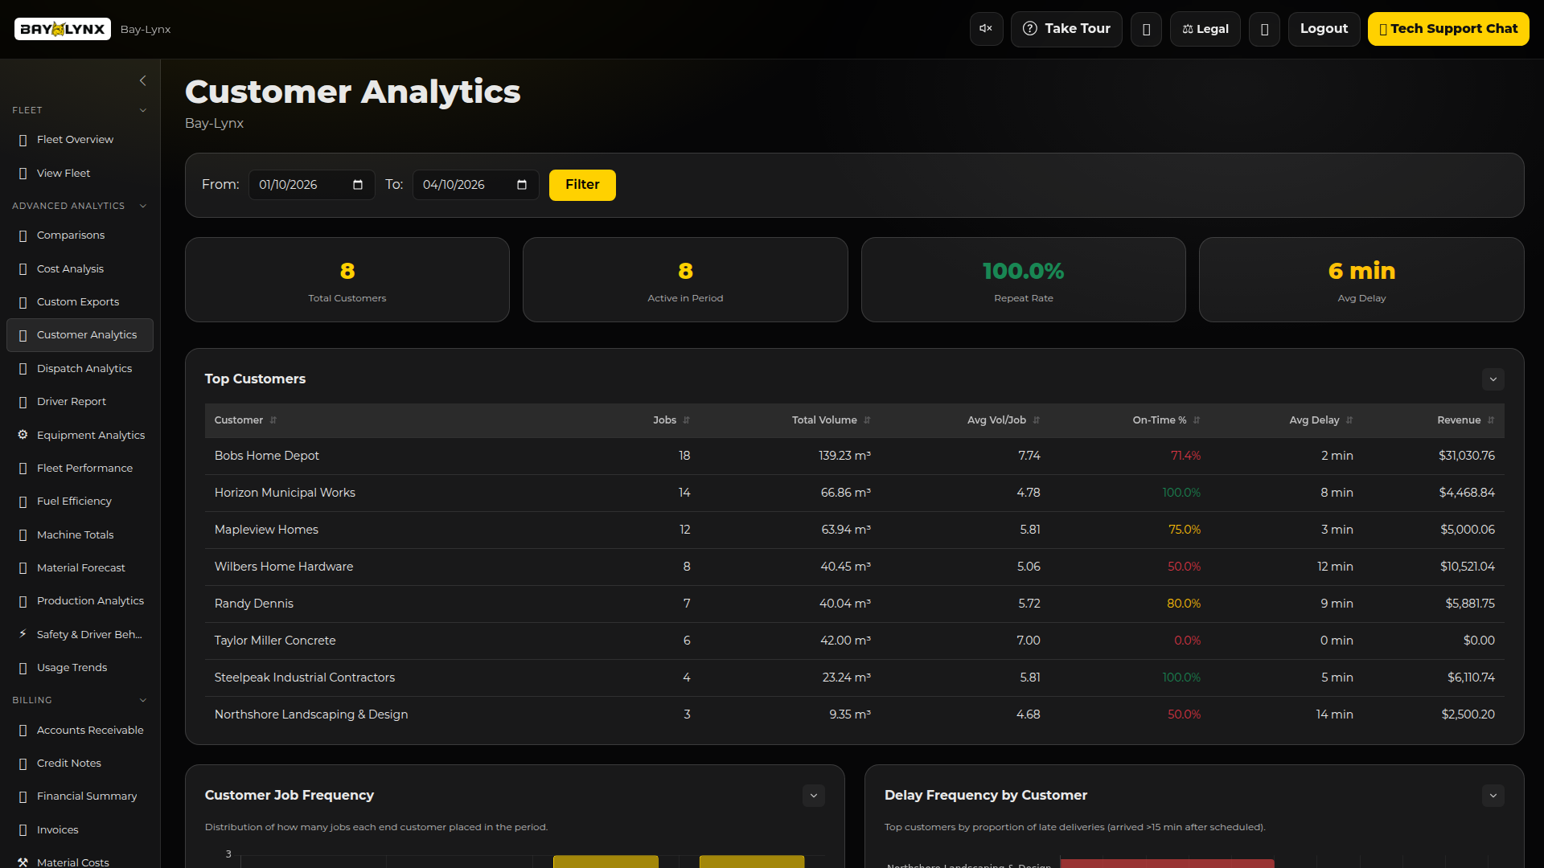Click the mute speaker icon in the top bar
This screenshot has height=868, width=1544.
click(986, 28)
